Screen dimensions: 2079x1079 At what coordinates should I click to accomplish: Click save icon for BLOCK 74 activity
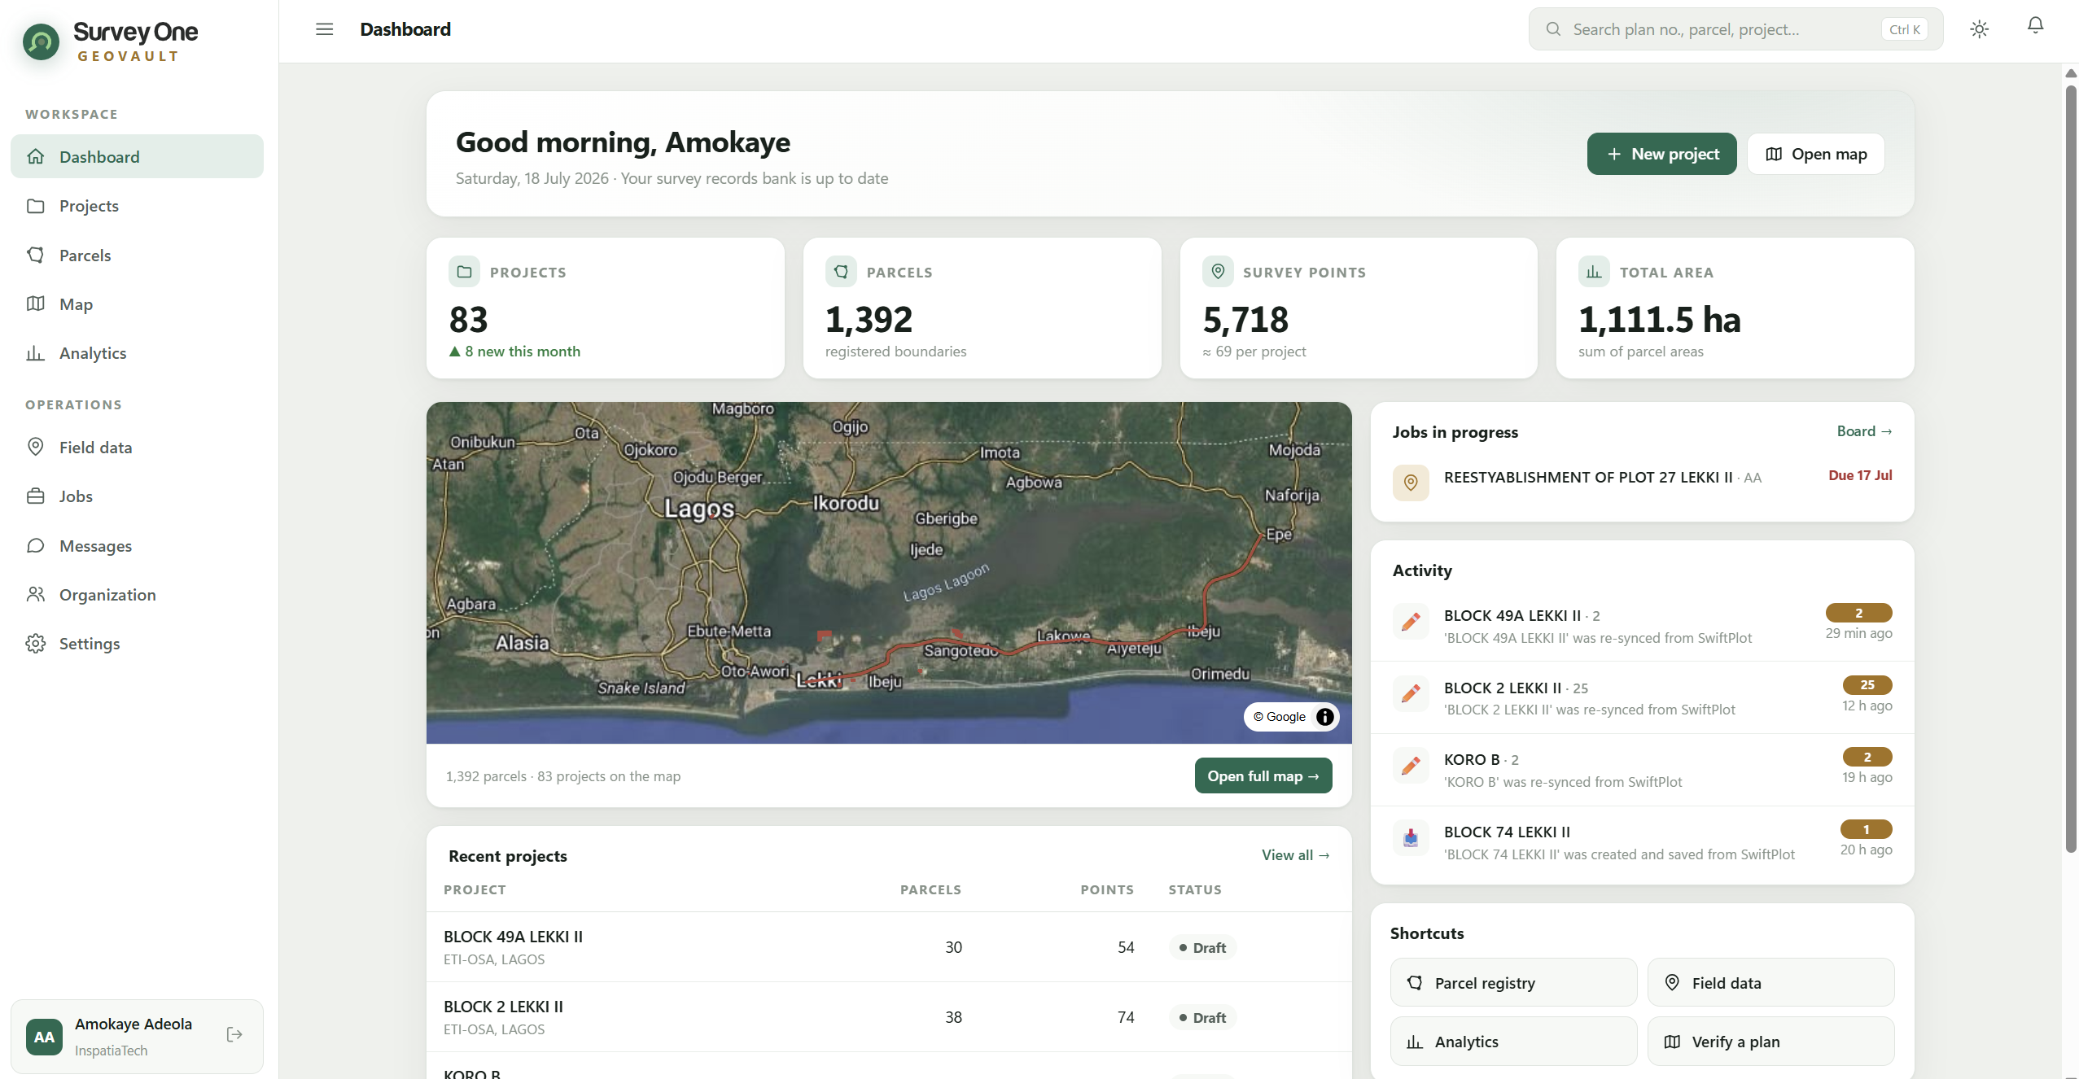click(1411, 837)
